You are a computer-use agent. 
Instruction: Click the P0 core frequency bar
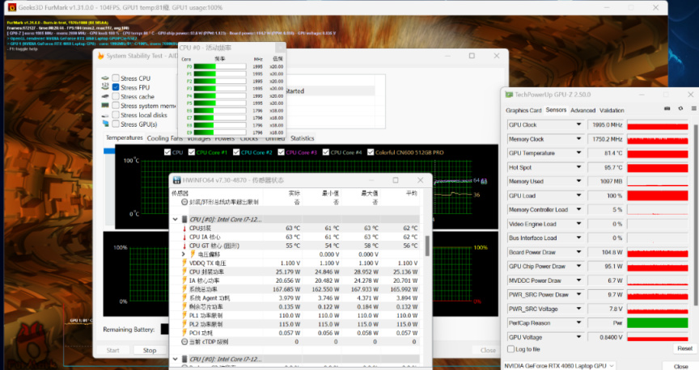pos(220,66)
